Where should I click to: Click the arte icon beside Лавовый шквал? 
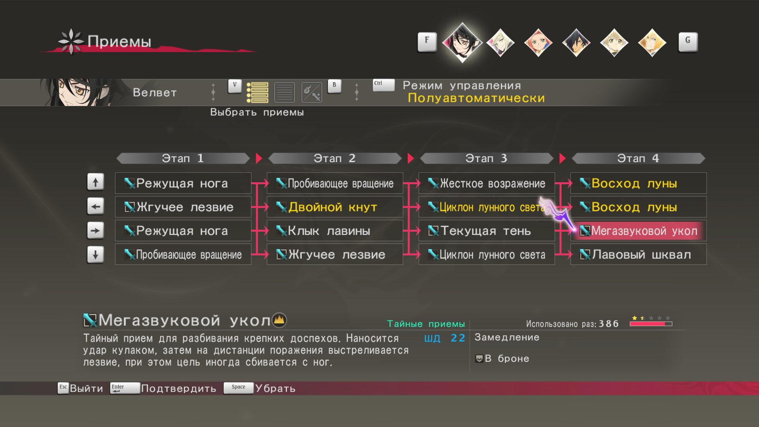point(585,255)
